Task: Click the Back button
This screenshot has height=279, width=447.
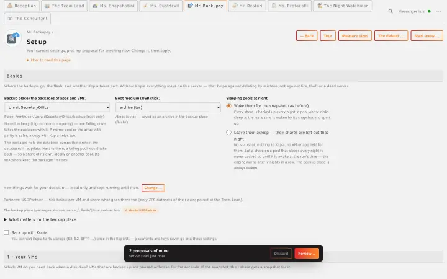Action: 307,36
